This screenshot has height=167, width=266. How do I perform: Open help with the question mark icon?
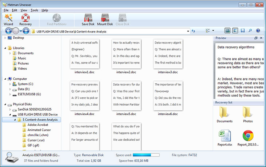pos(258,31)
